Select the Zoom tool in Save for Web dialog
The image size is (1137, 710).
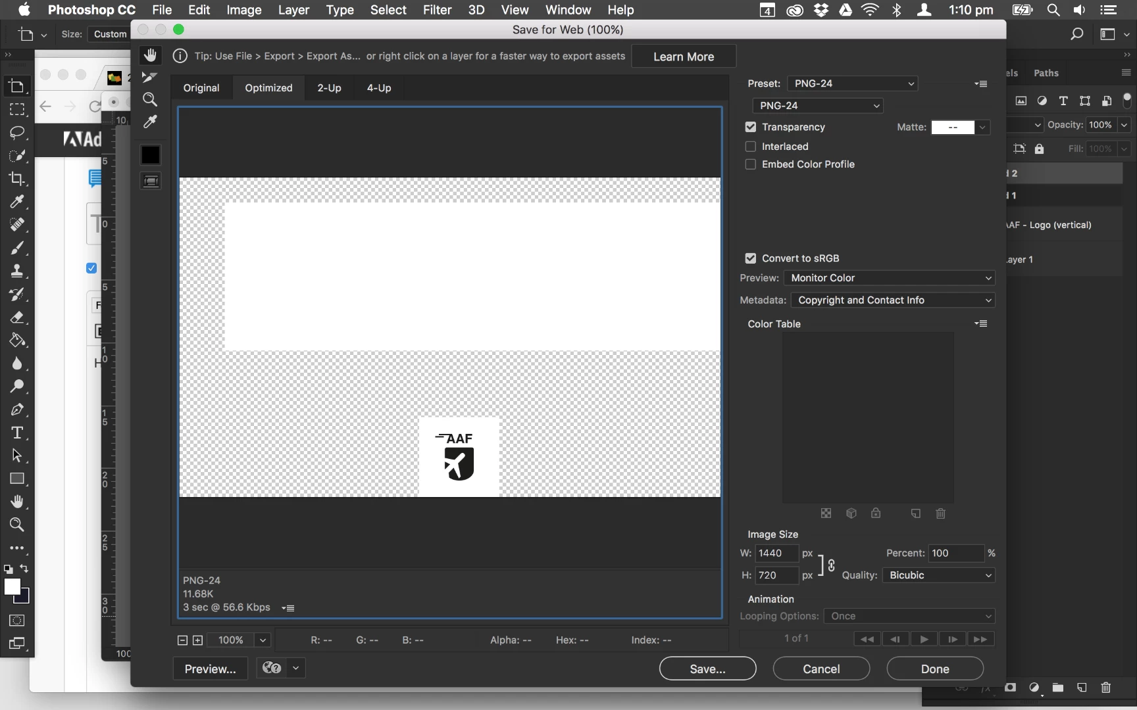click(x=150, y=99)
